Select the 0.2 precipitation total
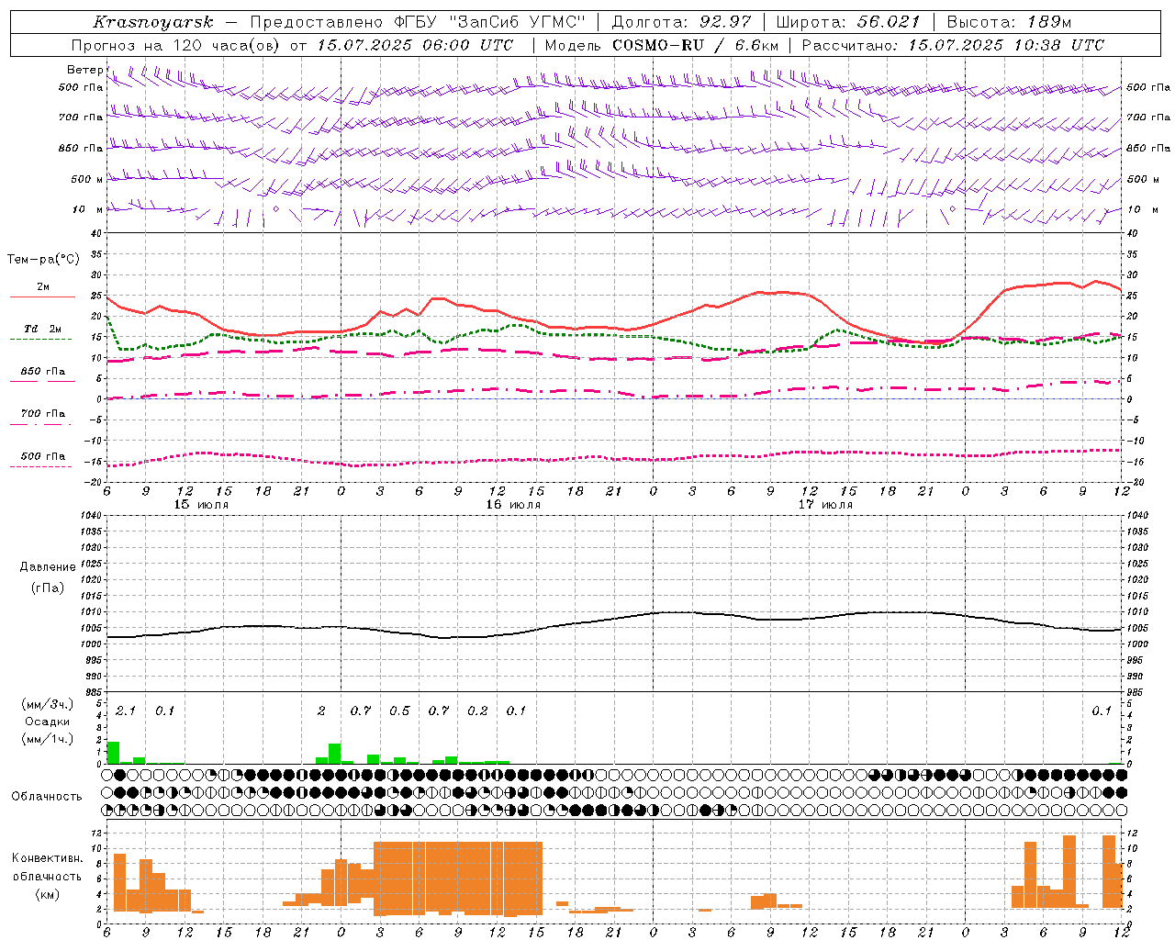Screen dimensions: 1175x940 pos(477,711)
